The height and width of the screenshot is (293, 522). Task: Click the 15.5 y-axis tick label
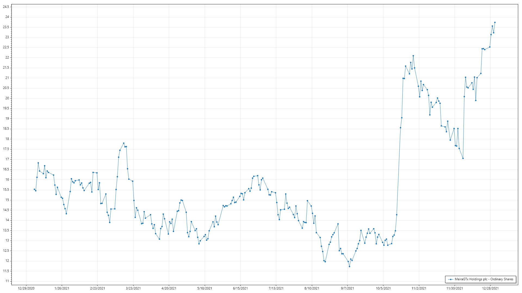[x=6, y=190]
